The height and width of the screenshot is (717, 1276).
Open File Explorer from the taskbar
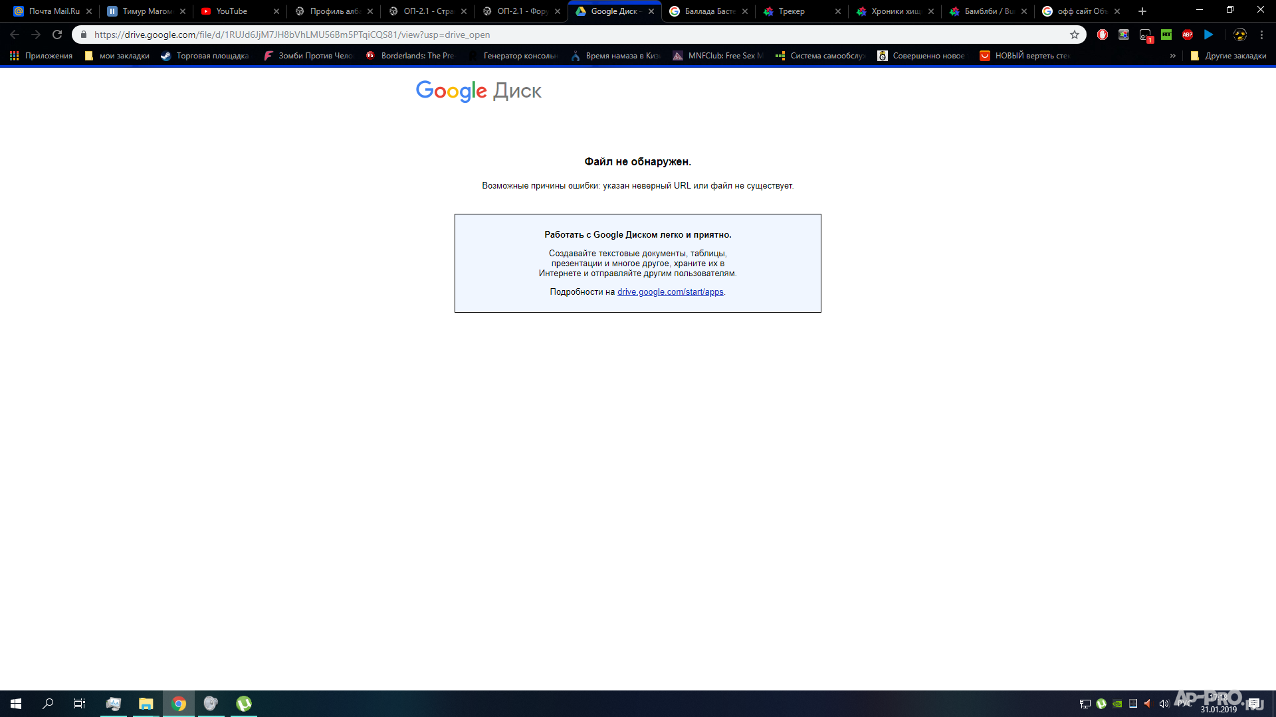click(146, 704)
